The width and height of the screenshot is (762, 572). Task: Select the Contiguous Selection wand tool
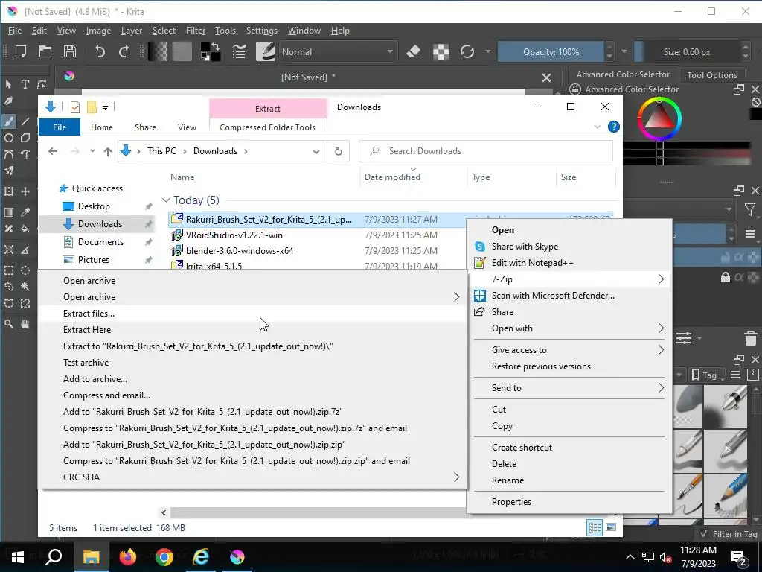point(25,287)
